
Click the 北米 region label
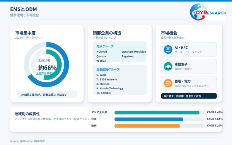(x=94, y=119)
